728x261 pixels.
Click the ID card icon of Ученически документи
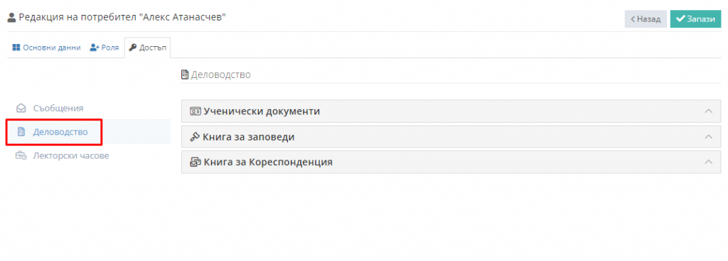196,111
